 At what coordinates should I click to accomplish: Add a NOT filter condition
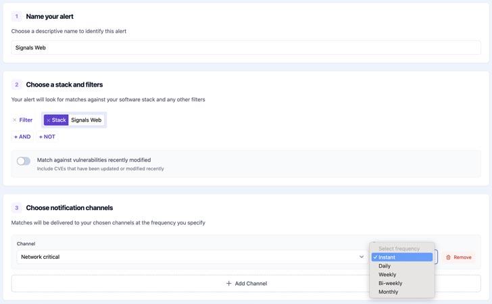pyautogui.click(x=47, y=136)
